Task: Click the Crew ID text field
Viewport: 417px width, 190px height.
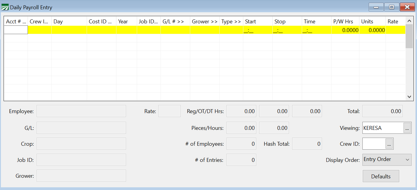Action: 374,144
